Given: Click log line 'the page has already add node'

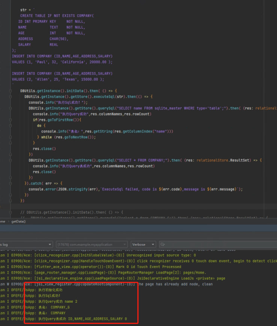Looking at the screenshot, I should pyautogui.click(x=106, y=284).
